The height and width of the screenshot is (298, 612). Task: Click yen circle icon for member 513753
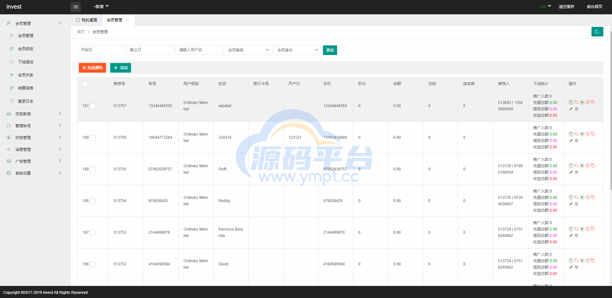pos(582,229)
